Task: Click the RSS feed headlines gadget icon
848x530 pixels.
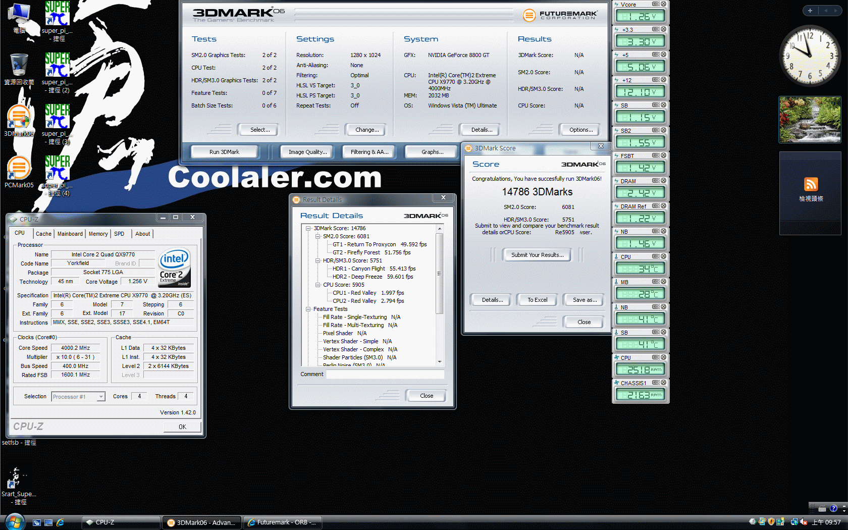Action: tap(811, 184)
